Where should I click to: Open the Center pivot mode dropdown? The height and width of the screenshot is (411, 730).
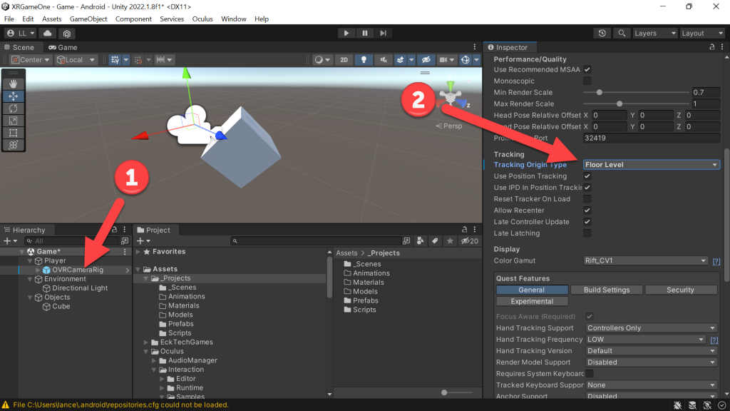[30, 60]
